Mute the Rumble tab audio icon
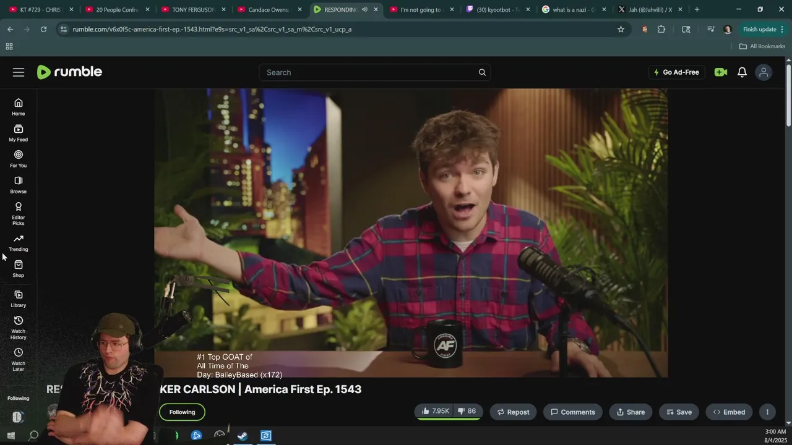The image size is (792, 445). click(364, 9)
